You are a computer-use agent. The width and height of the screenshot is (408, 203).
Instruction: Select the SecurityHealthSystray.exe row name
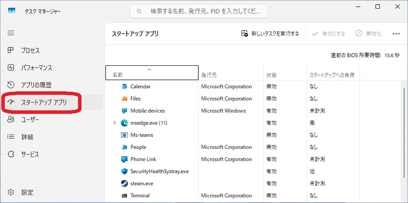click(x=160, y=171)
